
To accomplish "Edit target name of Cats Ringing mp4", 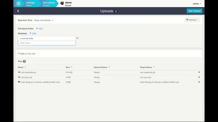I will point(159,82).
